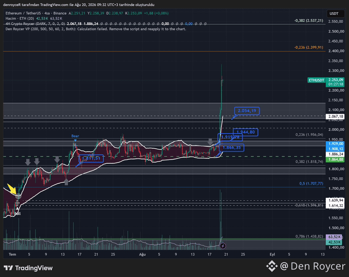Screen dimensions: 349x277
Task: Click the TradingView logo
Action: [28, 268]
